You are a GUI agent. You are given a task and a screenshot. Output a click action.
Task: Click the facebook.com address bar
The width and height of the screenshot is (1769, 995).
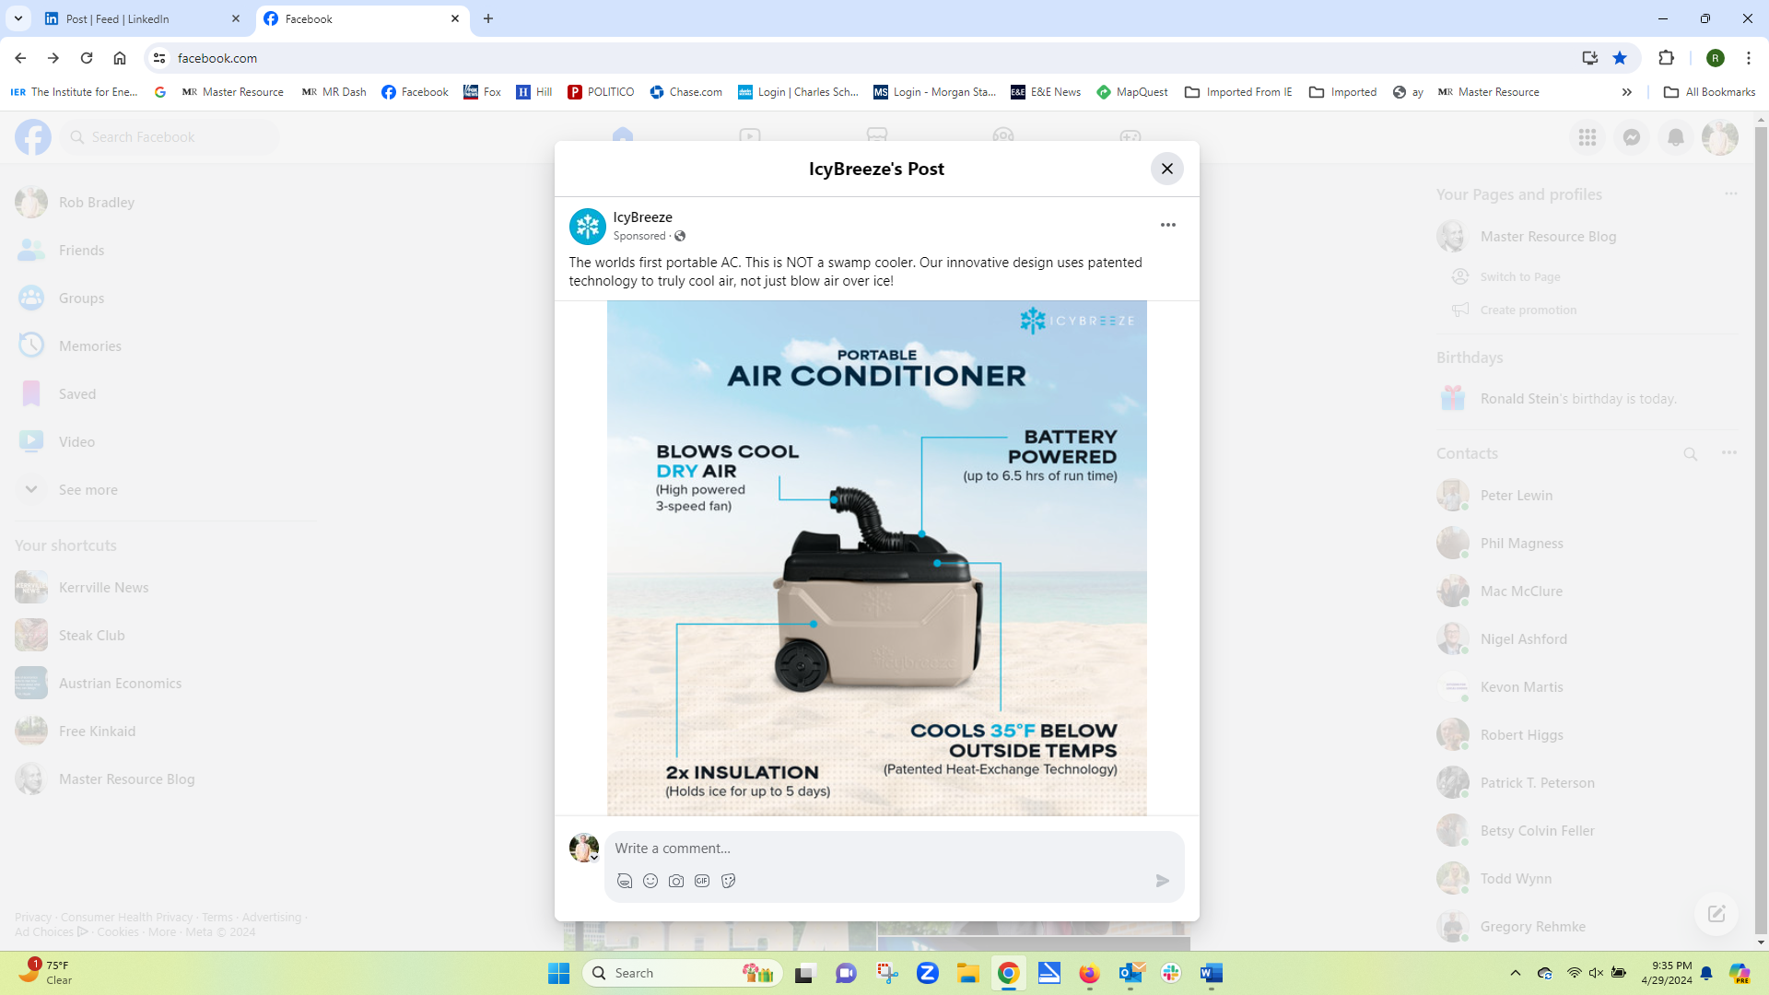click(x=866, y=58)
